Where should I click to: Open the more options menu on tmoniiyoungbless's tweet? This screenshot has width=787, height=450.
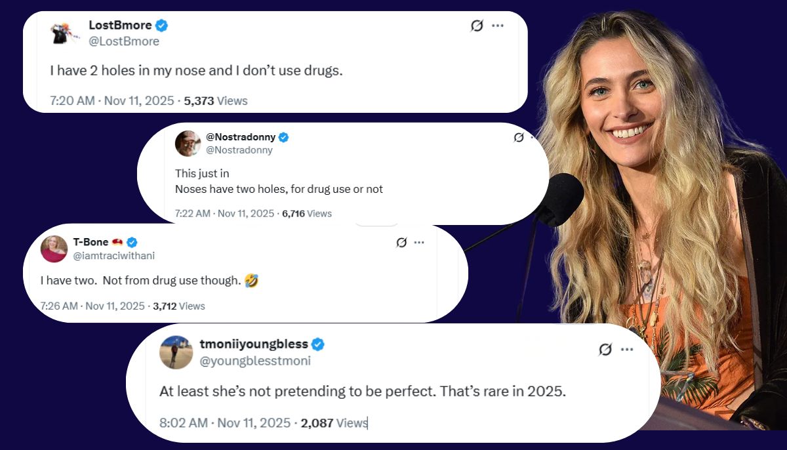627,350
